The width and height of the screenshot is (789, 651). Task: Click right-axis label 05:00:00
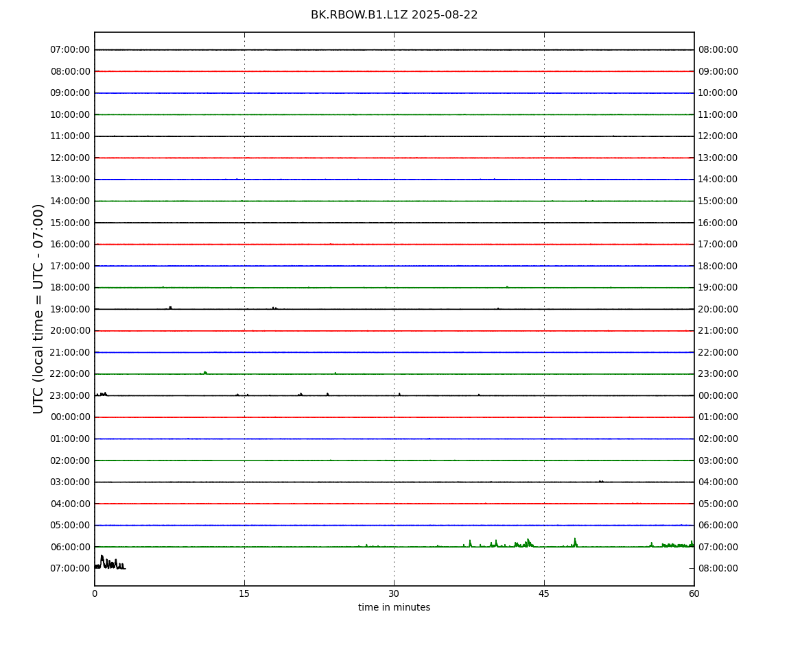point(718,504)
